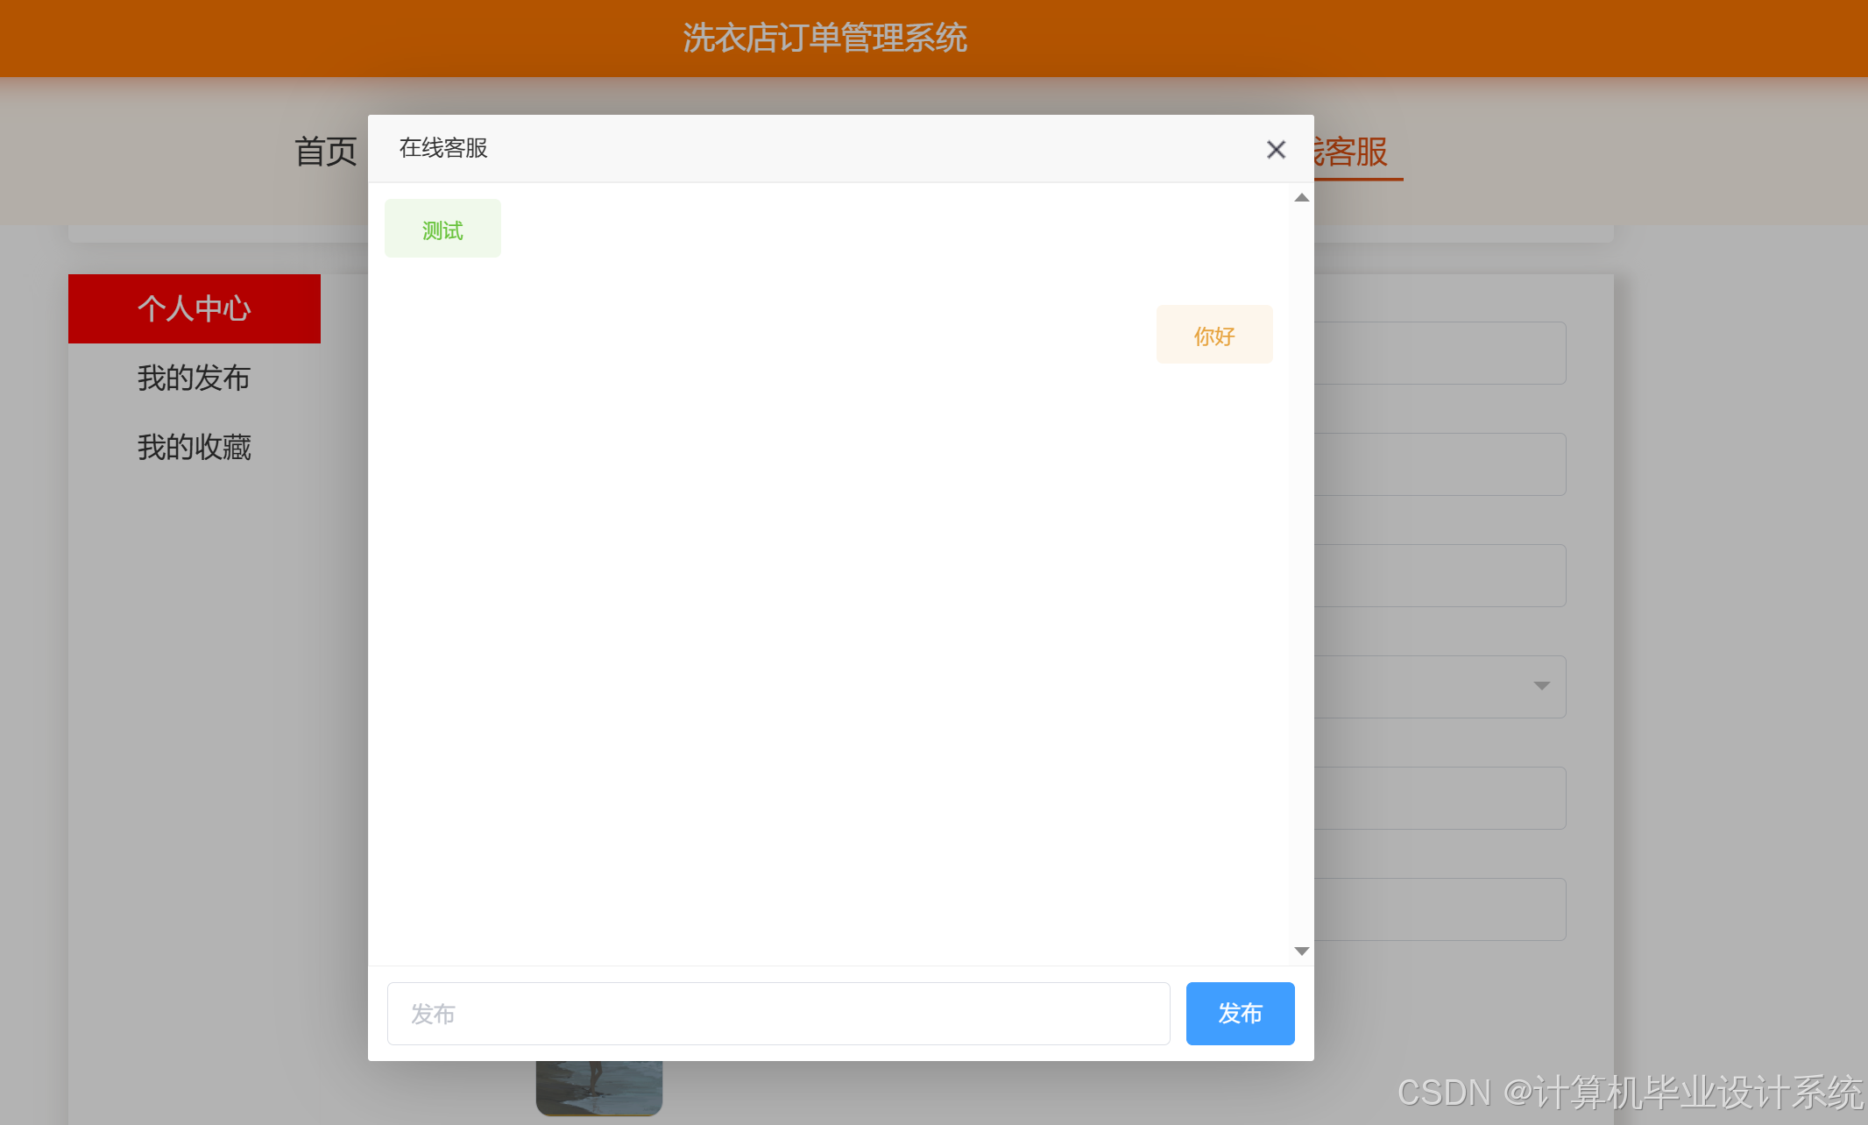Click the profile photo thumbnail at bottom
This screenshot has width=1868, height=1125.
pyautogui.click(x=599, y=1087)
